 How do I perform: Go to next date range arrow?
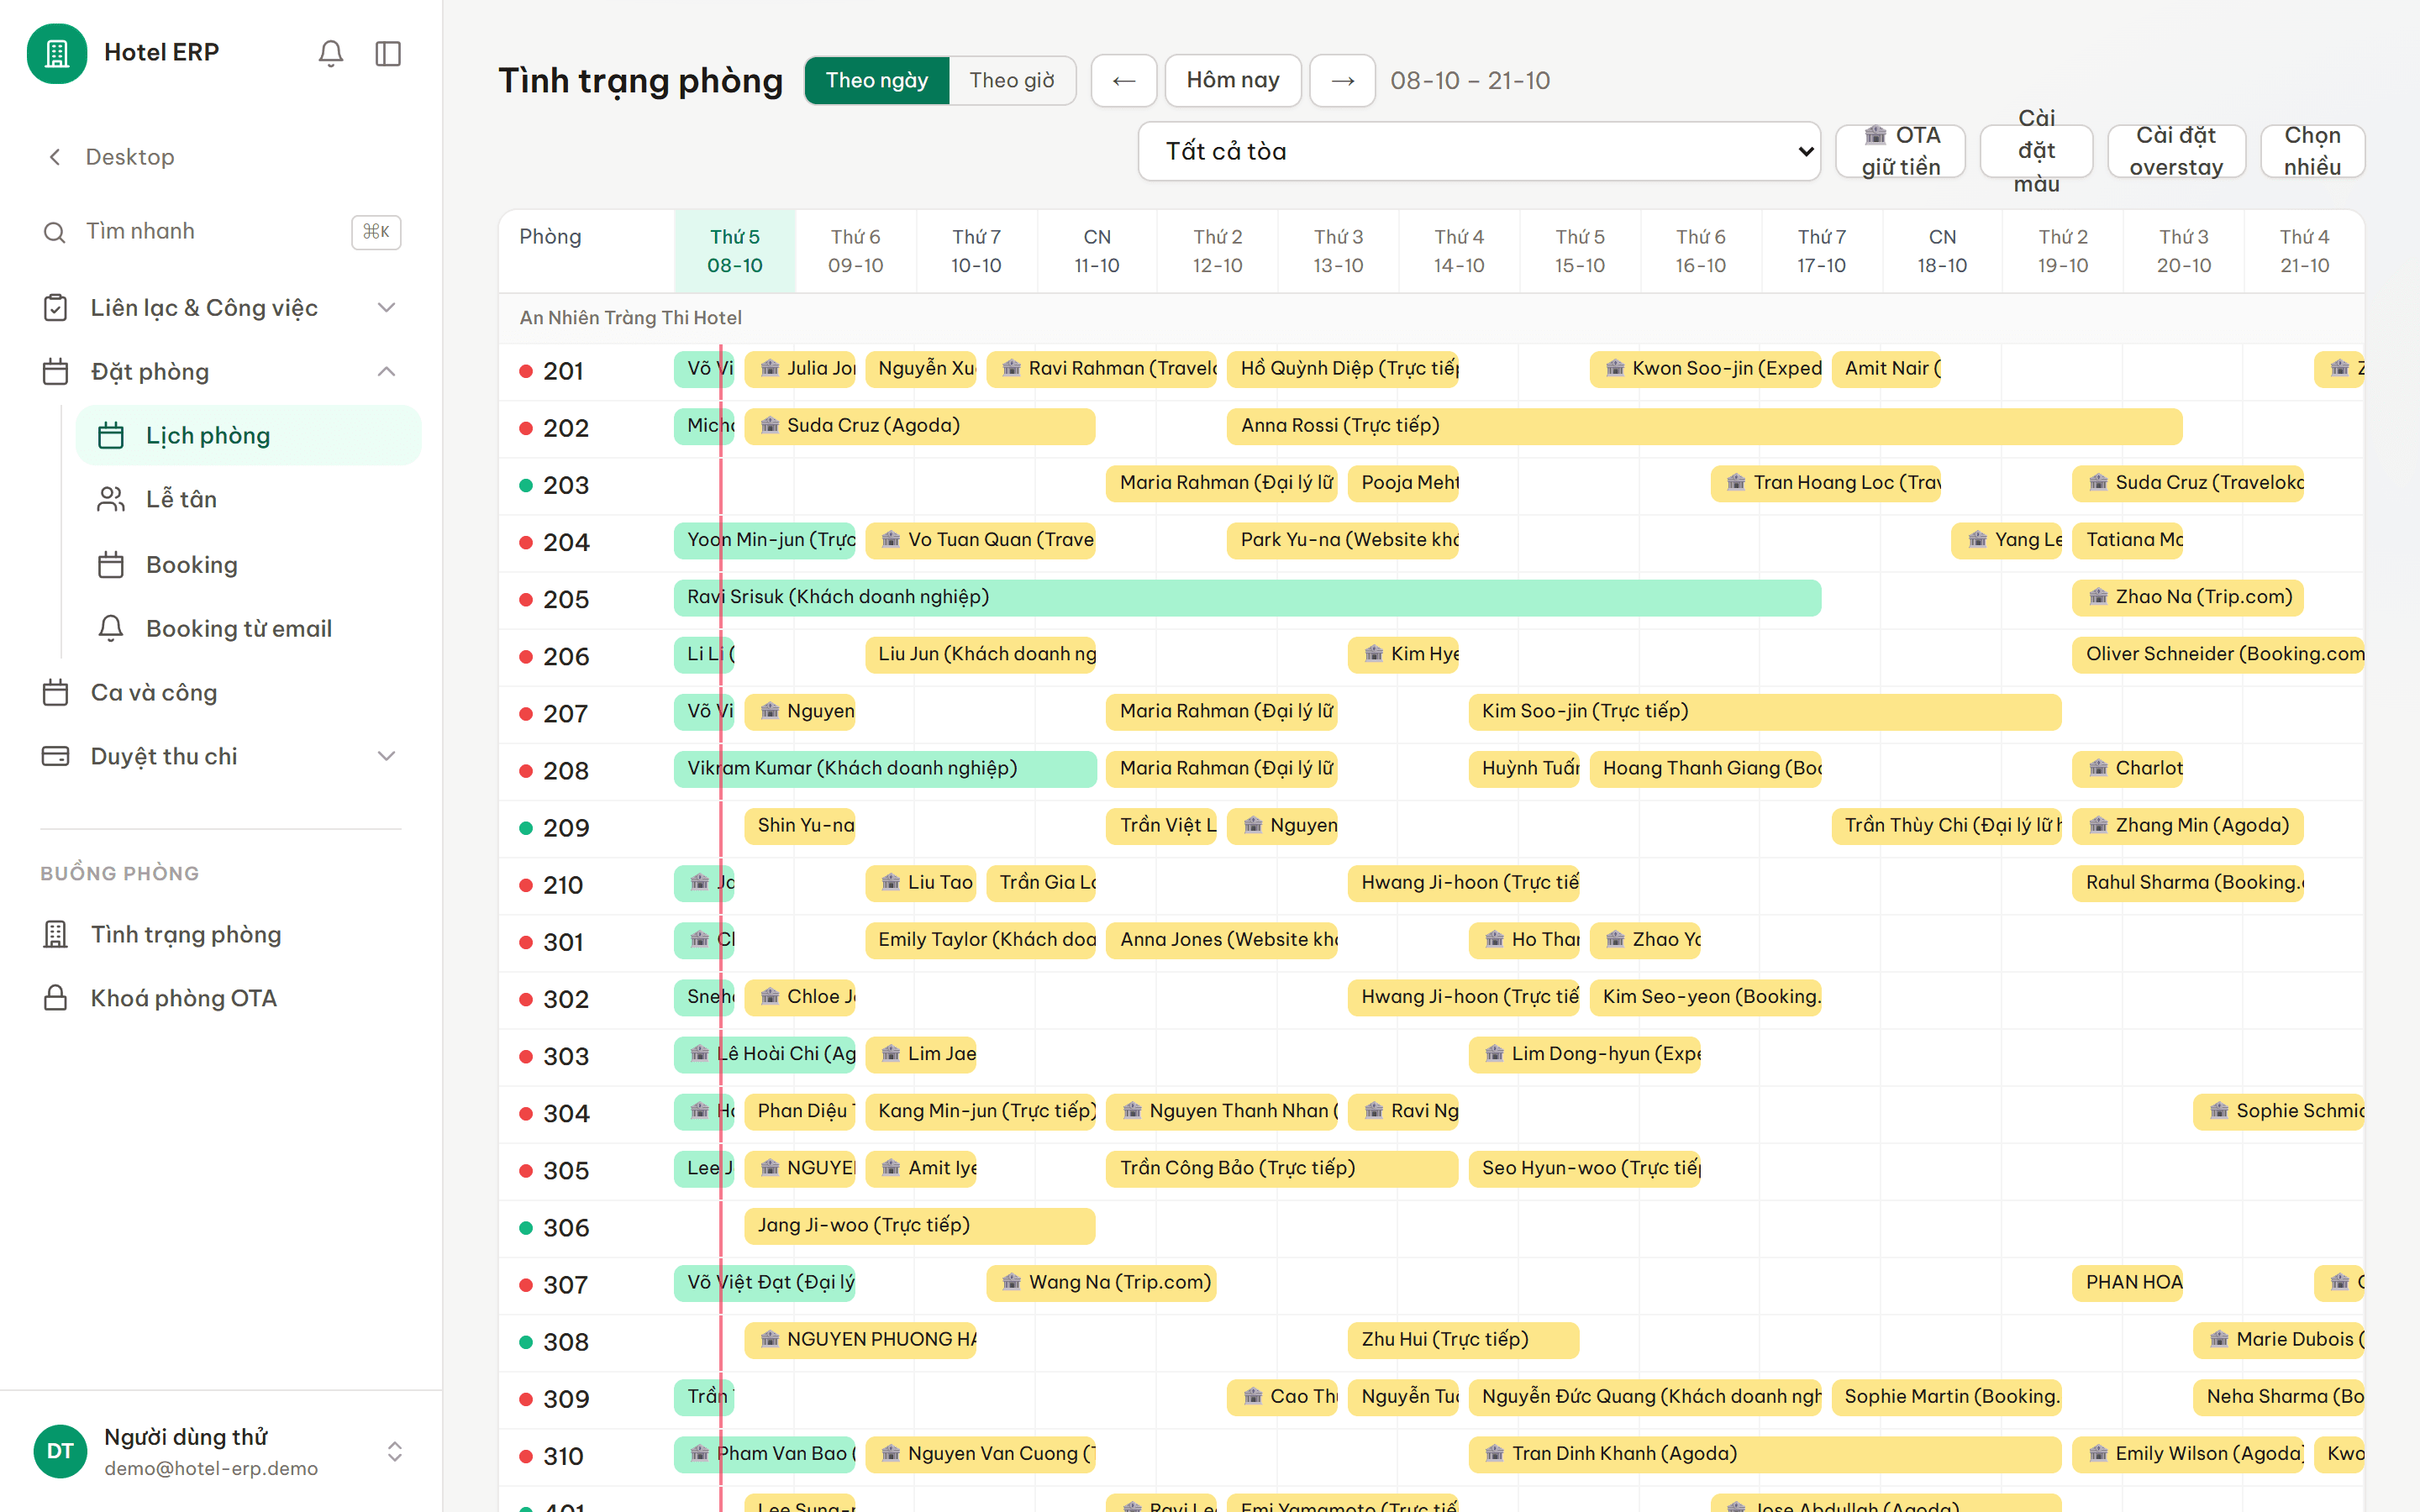click(1343, 80)
